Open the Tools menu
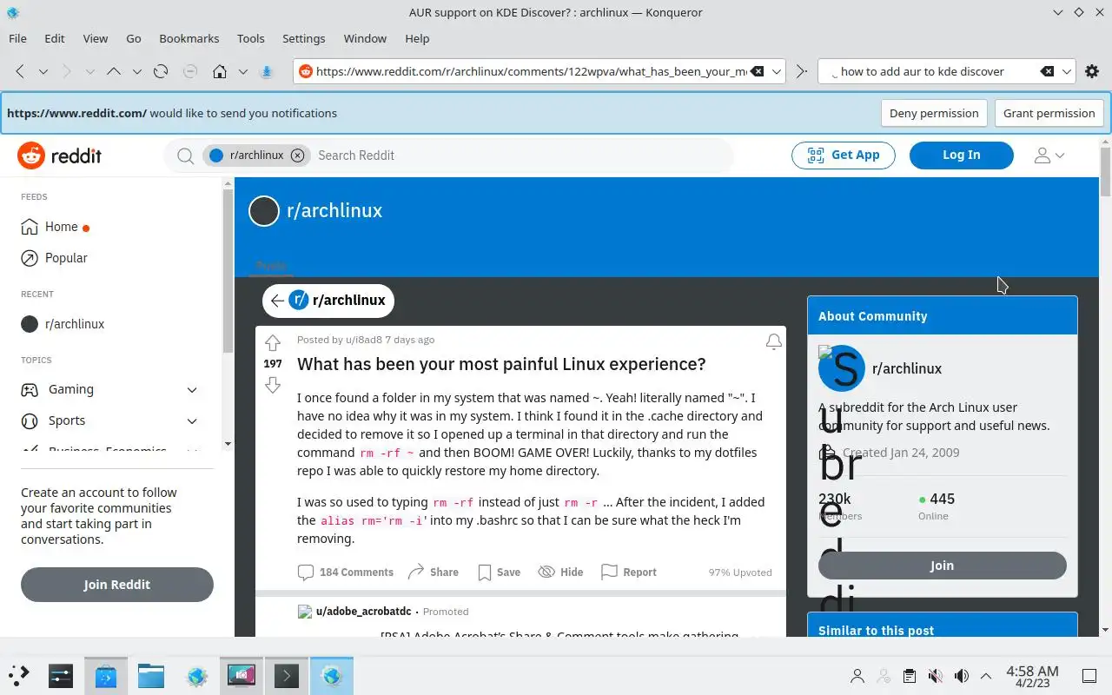The width and height of the screenshot is (1112, 695). 251,38
